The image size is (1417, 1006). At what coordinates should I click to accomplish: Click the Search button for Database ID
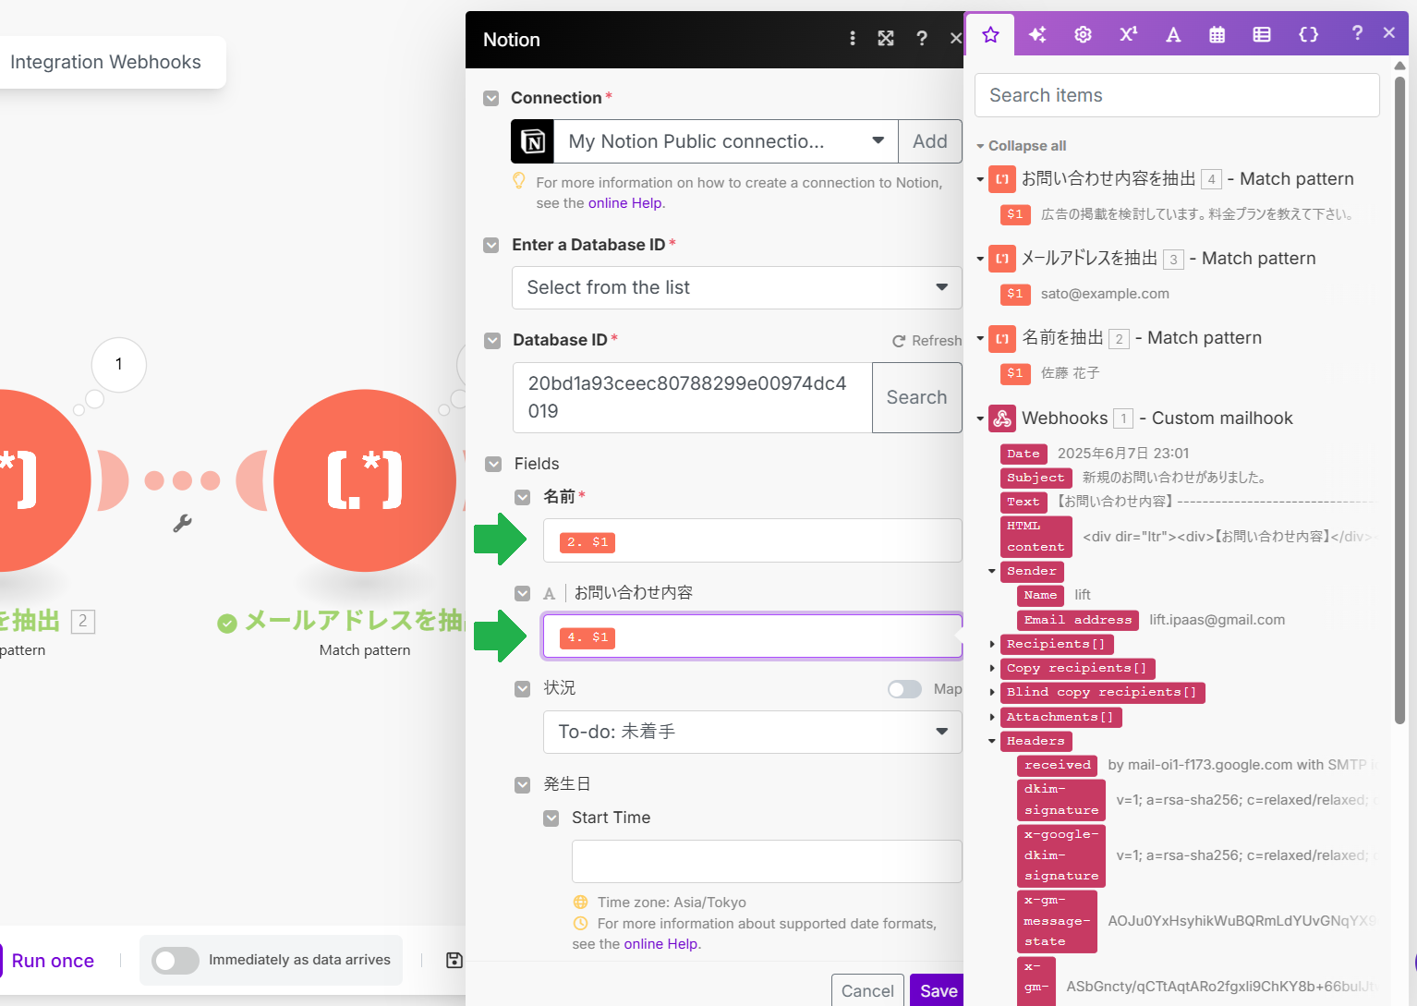(917, 397)
